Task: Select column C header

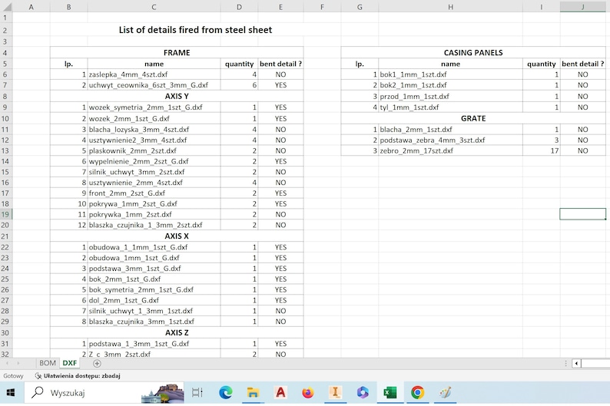Action: click(x=154, y=7)
